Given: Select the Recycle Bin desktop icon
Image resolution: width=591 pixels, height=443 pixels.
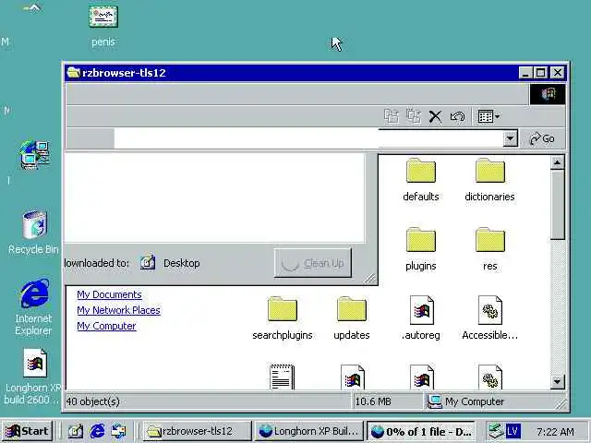Looking at the screenshot, I should pyautogui.click(x=33, y=232).
